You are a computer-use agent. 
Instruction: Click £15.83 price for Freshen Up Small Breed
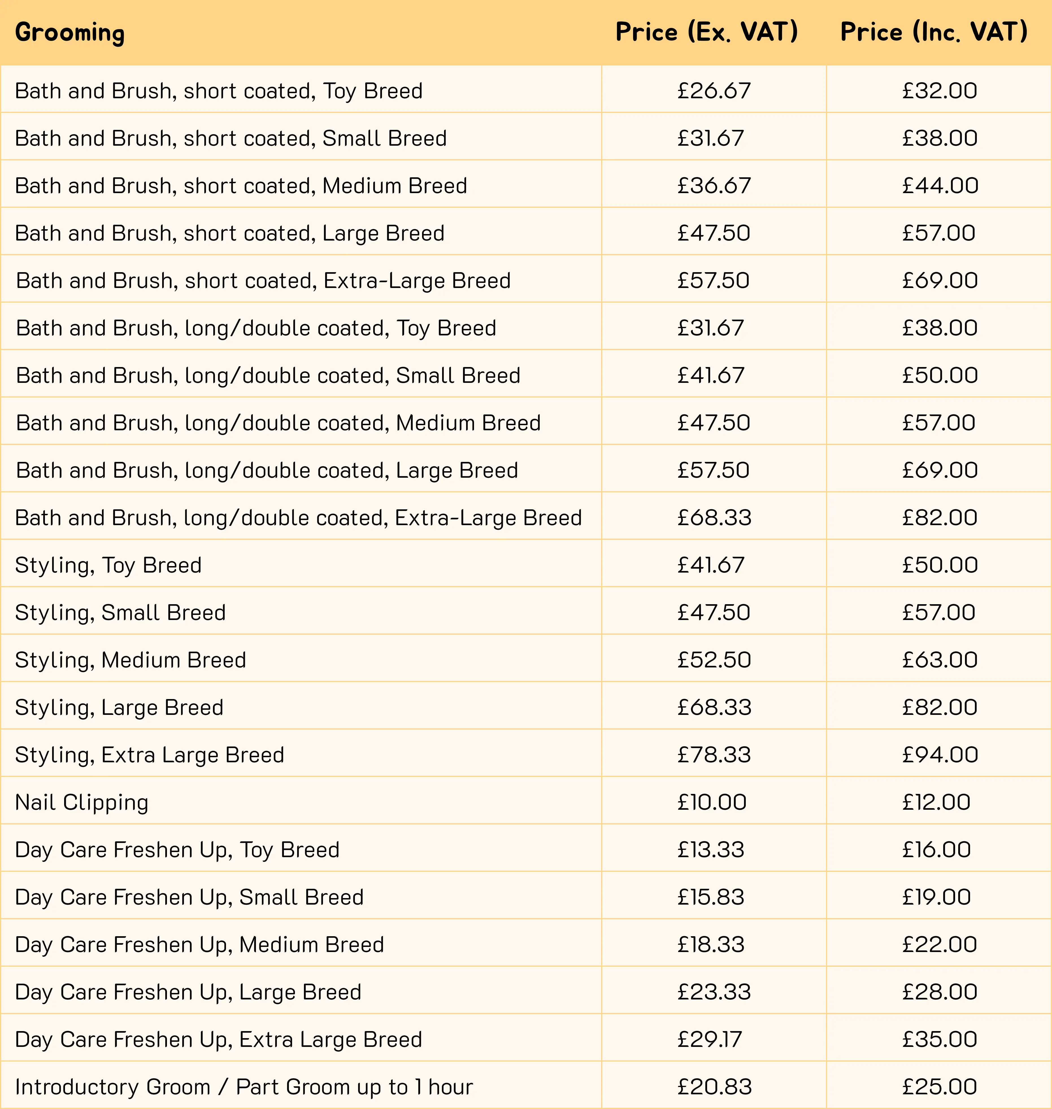coord(710,897)
